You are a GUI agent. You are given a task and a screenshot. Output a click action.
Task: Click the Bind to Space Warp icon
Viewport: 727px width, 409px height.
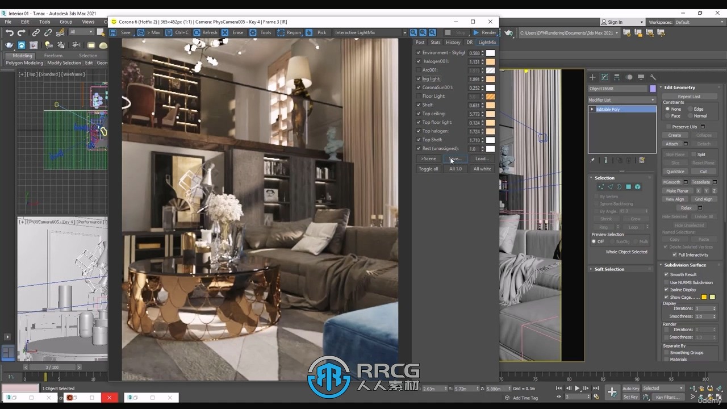tap(61, 33)
